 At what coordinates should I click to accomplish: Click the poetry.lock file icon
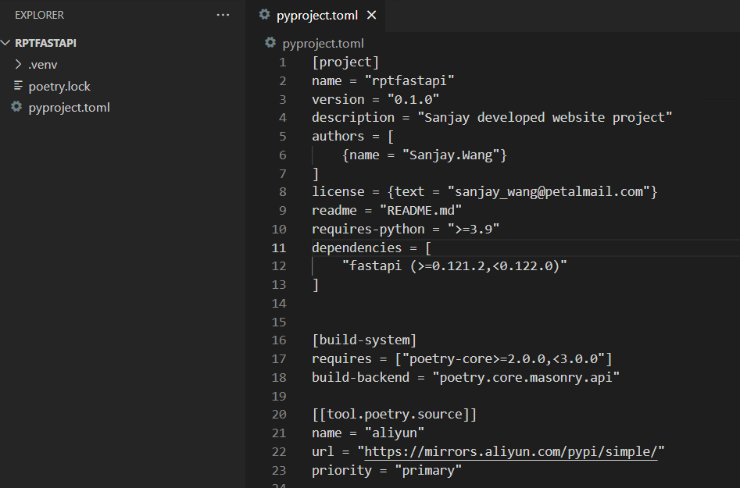pos(18,85)
